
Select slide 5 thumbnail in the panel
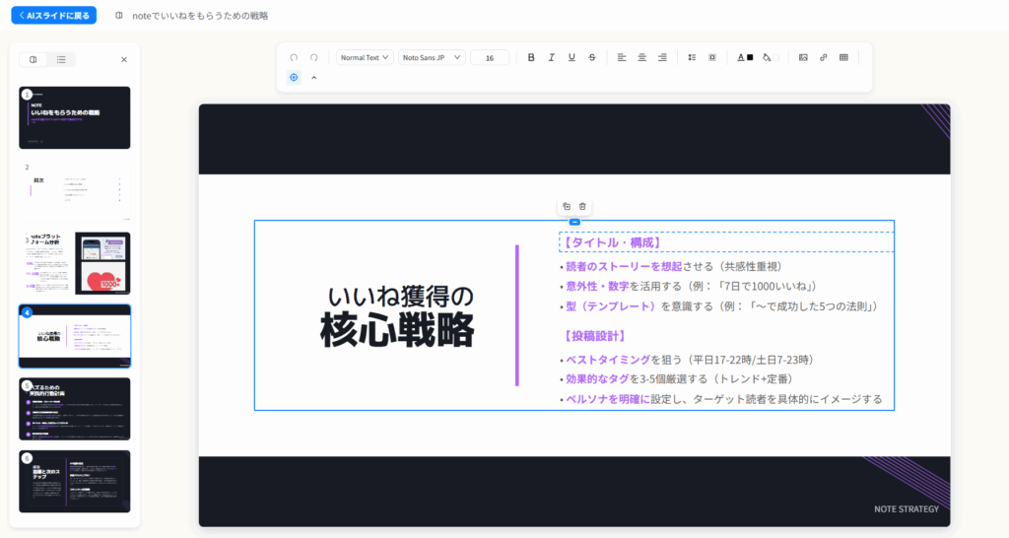point(75,408)
